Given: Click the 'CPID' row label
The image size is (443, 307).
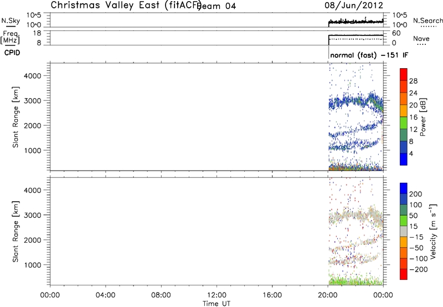Looking at the screenshot, I should [12, 53].
